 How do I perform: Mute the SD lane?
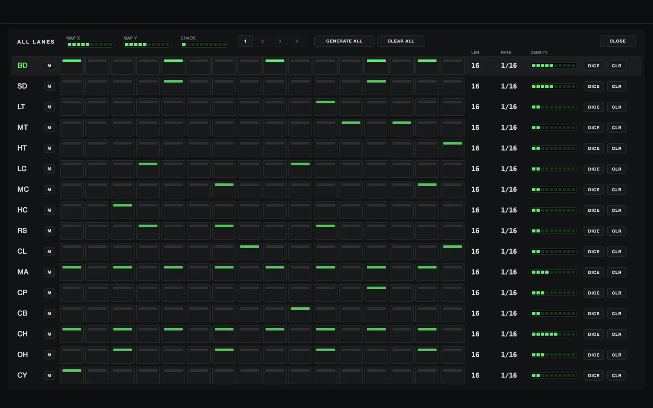pos(49,86)
